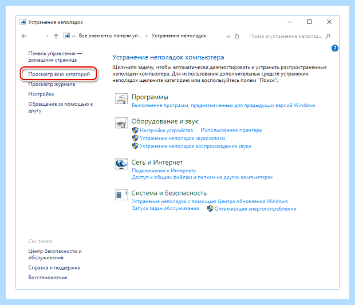
Task: Open the Оборудование и звук heading
Action: [x=165, y=121]
